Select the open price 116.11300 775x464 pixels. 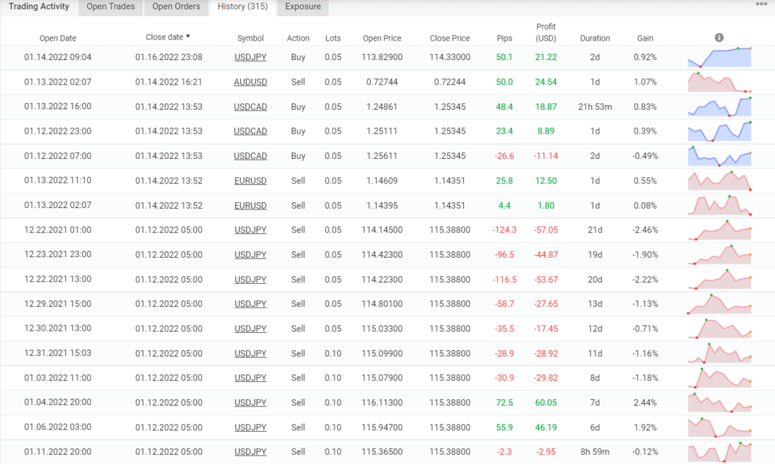pos(382,403)
